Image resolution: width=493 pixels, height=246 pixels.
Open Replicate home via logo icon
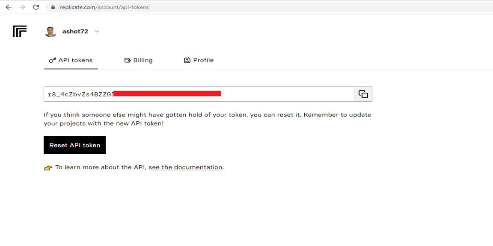coord(20,31)
